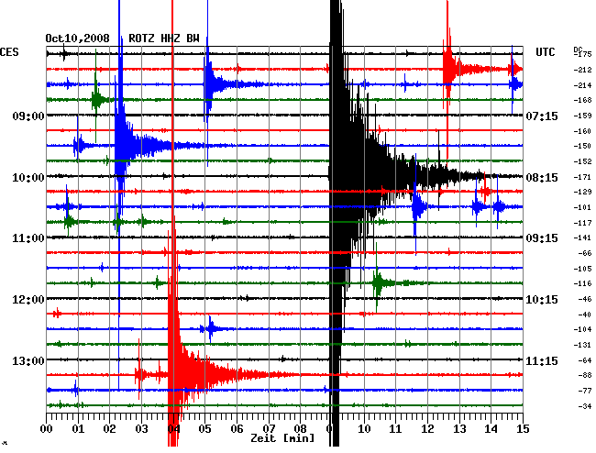Click DC offset value '-212'
The width and height of the screenshot is (596, 453).
pos(582,70)
